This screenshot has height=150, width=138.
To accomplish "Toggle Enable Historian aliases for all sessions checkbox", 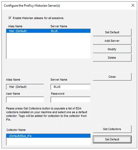I will [x=10, y=18].
